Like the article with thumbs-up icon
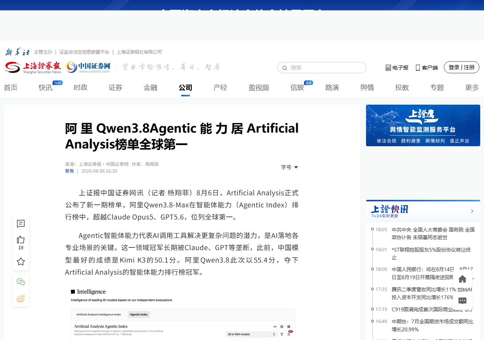The height and width of the screenshot is (340, 484). [21, 240]
